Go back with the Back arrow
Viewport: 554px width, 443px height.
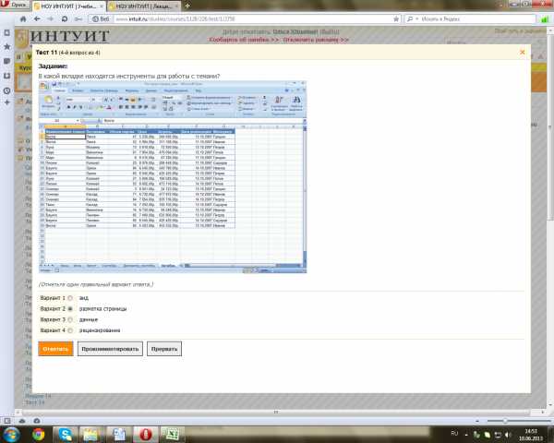click(x=37, y=18)
